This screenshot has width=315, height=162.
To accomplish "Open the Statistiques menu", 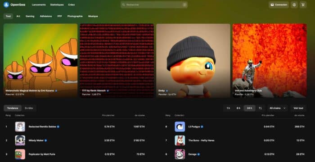I will [x=57, y=4].
